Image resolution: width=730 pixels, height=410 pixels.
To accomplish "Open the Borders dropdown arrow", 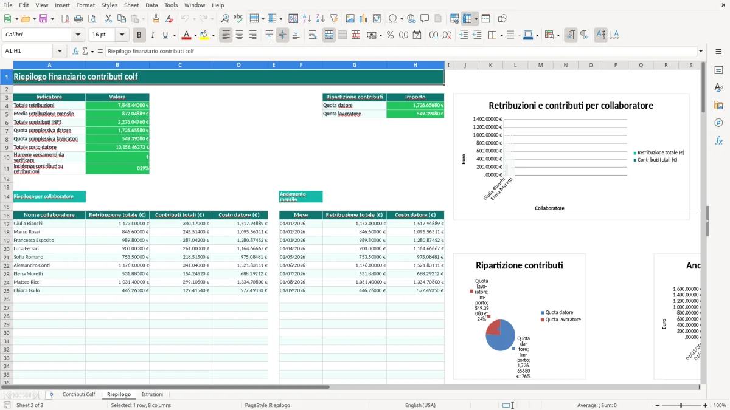I will click(x=501, y=35).
